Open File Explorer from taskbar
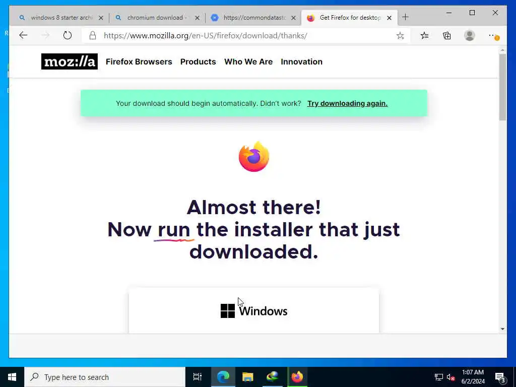Viewport: 516px width, 387px height. click(x=248, y=377)
